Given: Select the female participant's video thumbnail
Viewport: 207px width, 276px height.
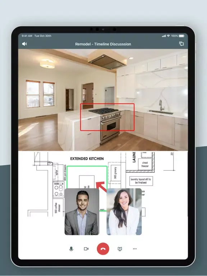Looking at the screenshot, I should [x=124, y=212].
